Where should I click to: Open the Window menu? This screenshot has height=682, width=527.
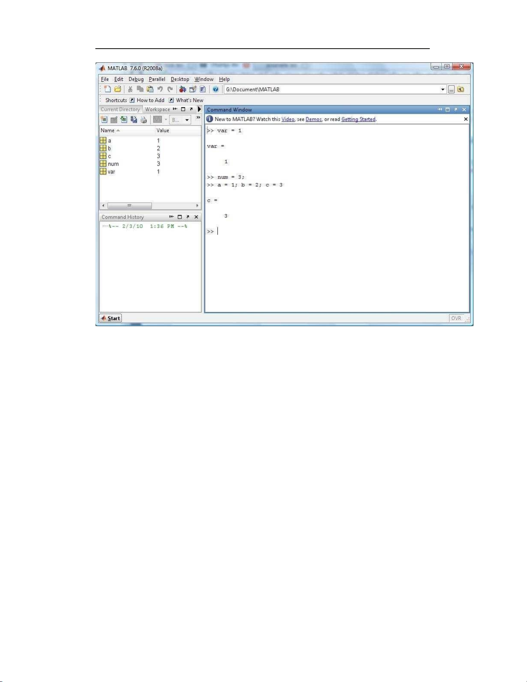[204, 79]
